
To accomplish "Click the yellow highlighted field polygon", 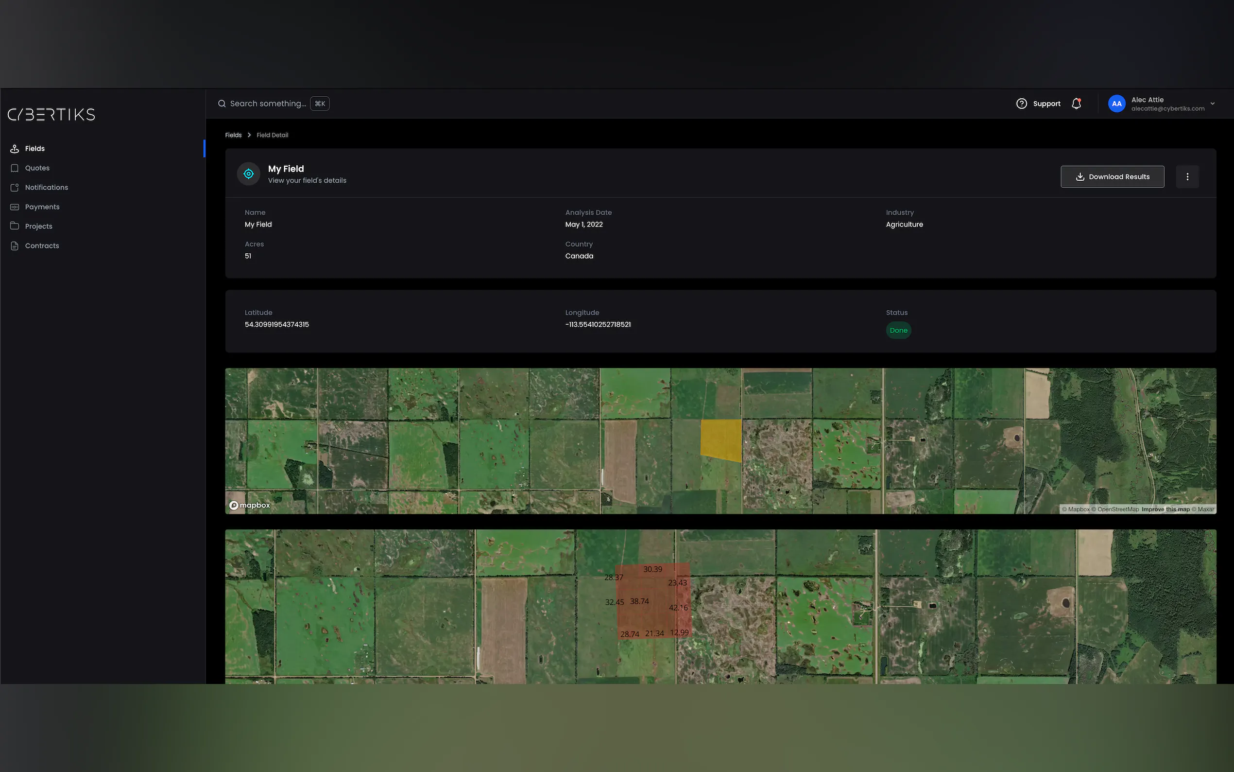I will coord(720,439).
